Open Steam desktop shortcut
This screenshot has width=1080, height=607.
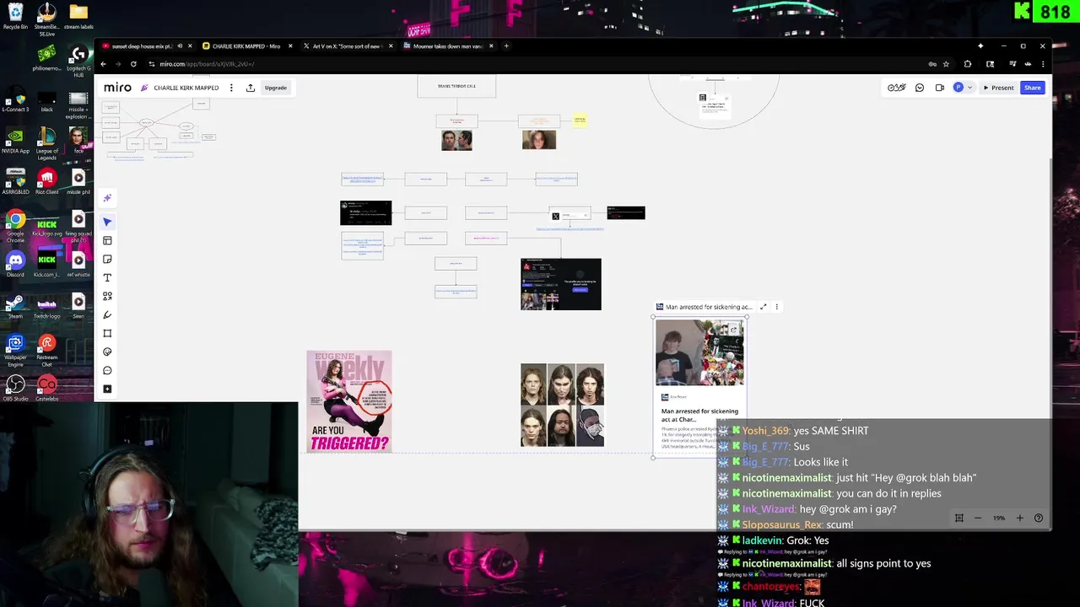pyautogui.click(x=15, y=306)
